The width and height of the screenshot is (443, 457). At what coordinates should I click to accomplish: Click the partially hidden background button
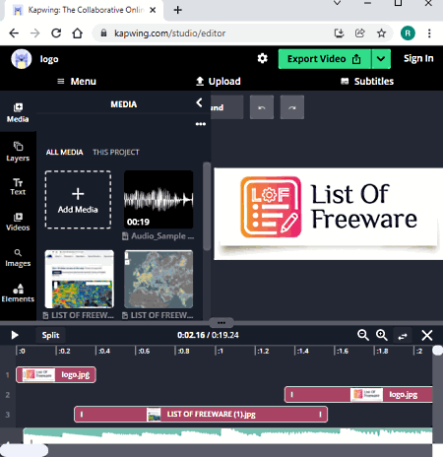coord(227,107)
